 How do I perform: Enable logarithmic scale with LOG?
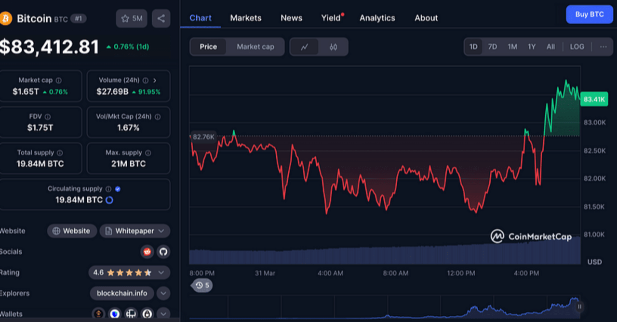click(x=577, y=47)
